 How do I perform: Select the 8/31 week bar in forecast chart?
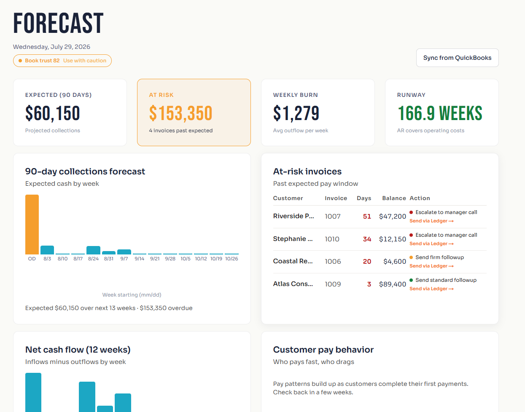coord(109,253)
